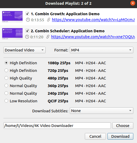This screenshot has width=137, height=143.
Task: Click the download path input field
Action: coord(57,126)
